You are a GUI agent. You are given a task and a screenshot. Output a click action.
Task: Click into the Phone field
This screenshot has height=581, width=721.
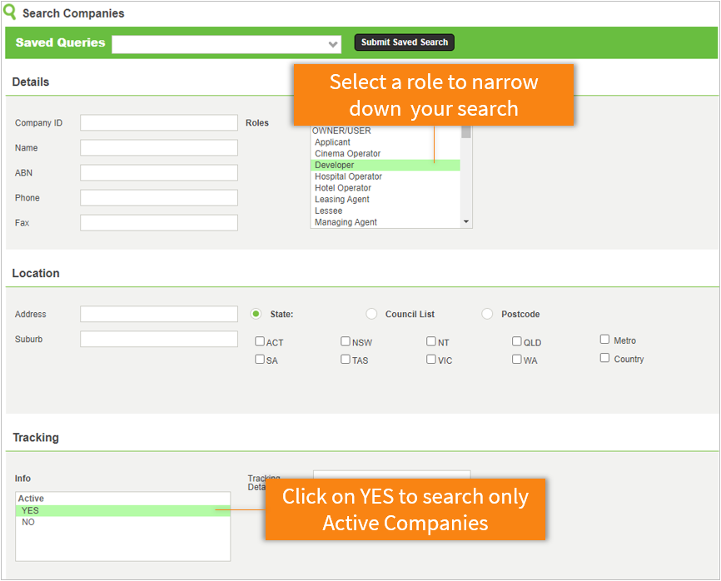pos(159,197)
